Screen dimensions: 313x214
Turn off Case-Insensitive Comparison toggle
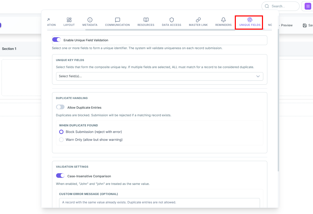click(x=60, y=176)
